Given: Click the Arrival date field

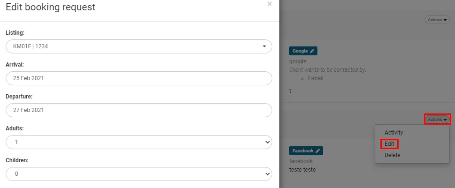Looking at the screenshot, I should (x=139, y=78).
